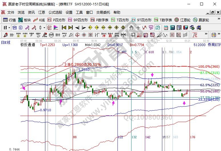Open the 板块 sector panel
This screenshot has width=221, height=151.
click(25, 20)
